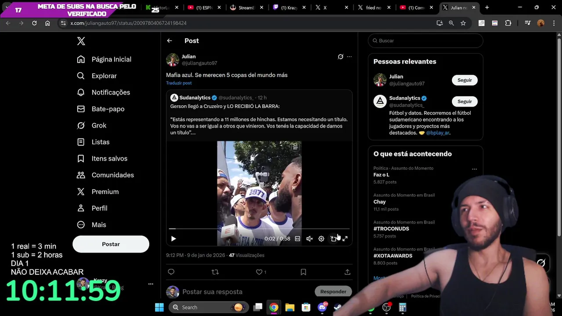Open Listas in the sidebar
This screenshot has height=316, width=562.
[x=93, y=142]
